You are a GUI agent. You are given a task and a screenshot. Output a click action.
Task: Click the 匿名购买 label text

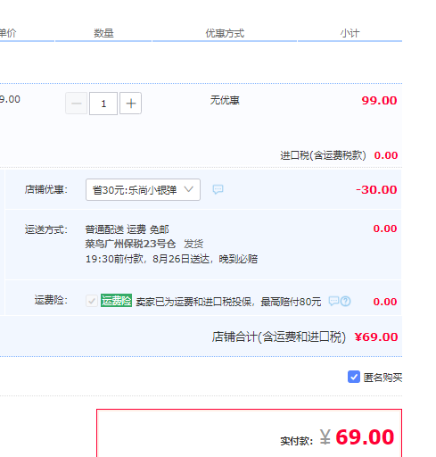pyautogui.click(x=383, y=378)
